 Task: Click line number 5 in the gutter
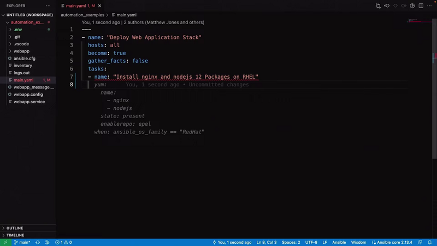(72, 61)
